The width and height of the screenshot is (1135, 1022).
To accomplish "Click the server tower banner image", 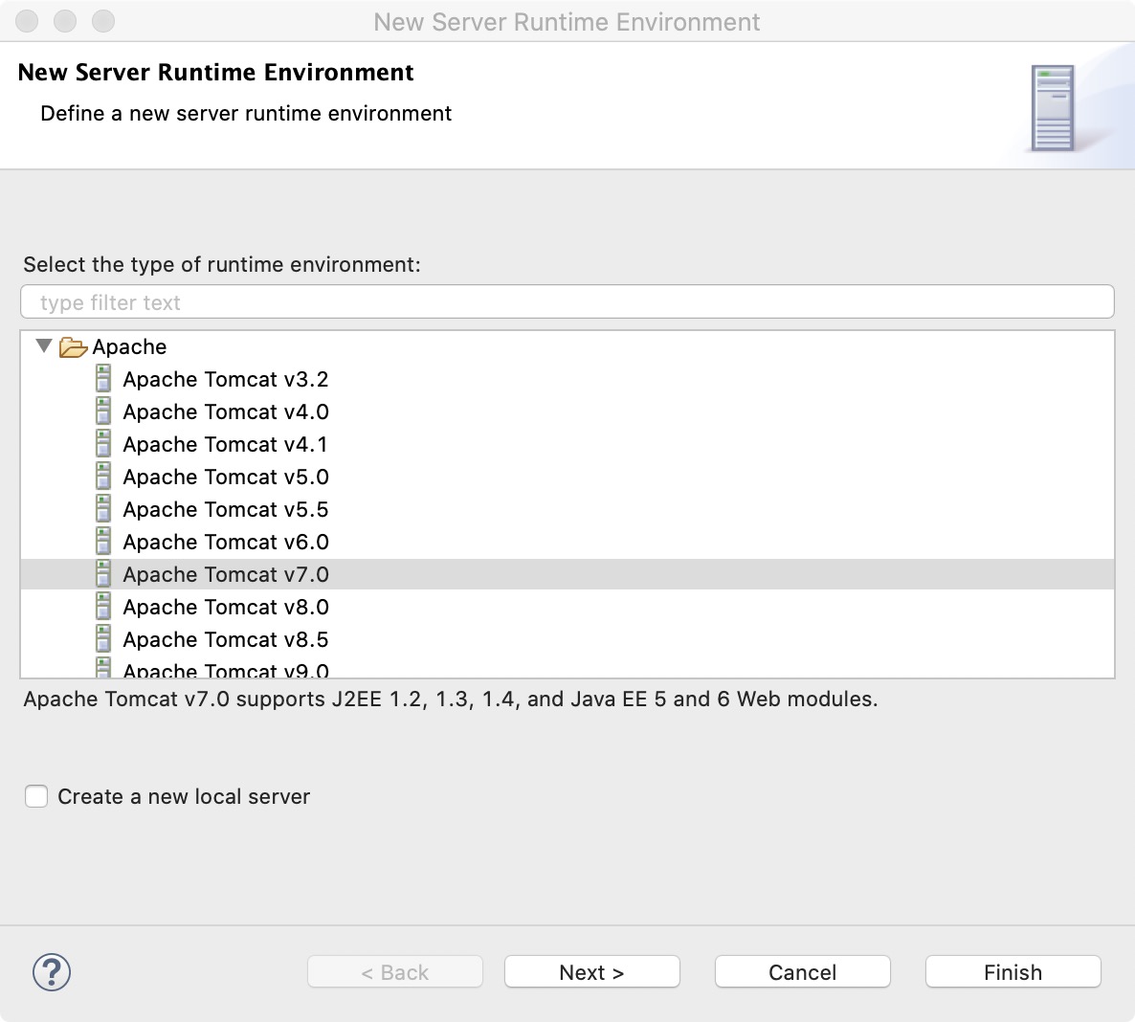I will coord(1053,108).
